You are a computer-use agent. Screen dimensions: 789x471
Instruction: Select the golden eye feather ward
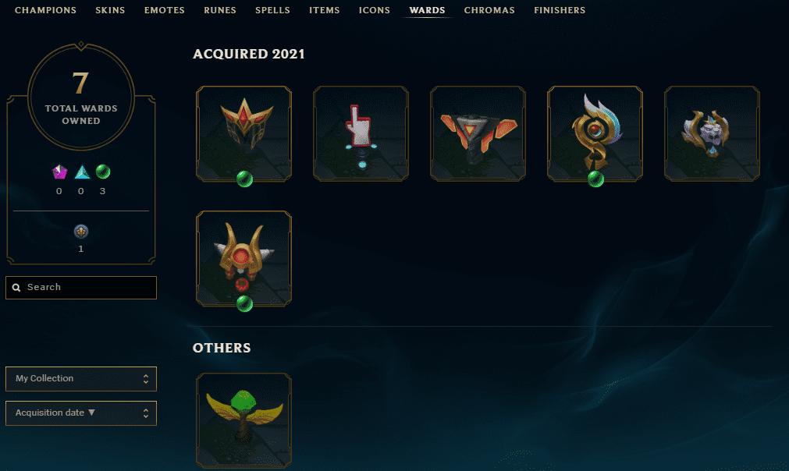(595, 133)
